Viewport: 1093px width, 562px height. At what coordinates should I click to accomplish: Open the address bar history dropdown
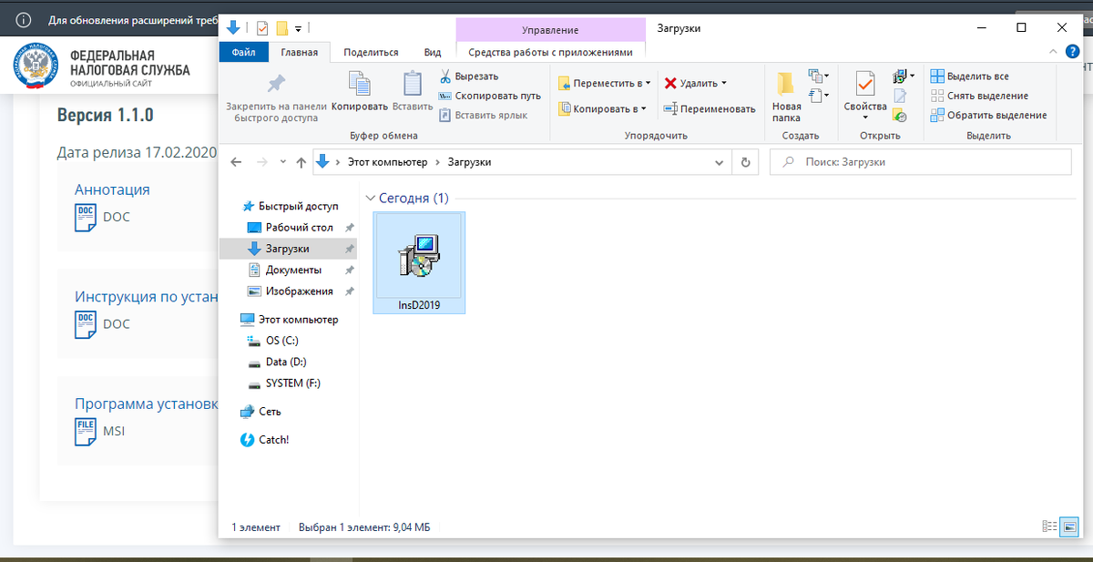pyautogui.click(x=721, y=162)
